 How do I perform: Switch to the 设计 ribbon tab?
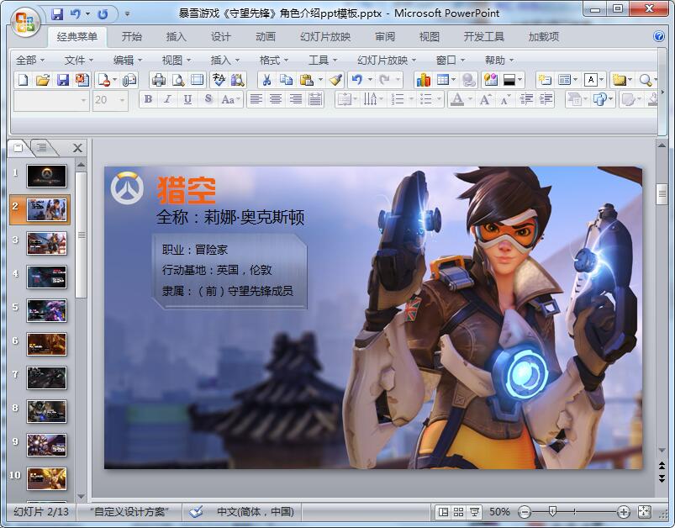[x=220, y=37]
